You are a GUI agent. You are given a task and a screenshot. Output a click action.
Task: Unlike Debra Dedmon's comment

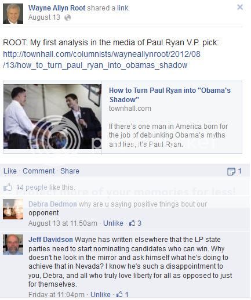point(113,223)
